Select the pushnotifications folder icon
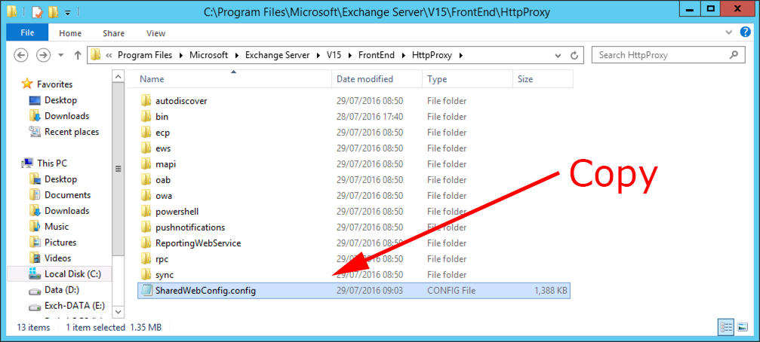The height and width of the screenshot is (342, 760). [146, 227]
